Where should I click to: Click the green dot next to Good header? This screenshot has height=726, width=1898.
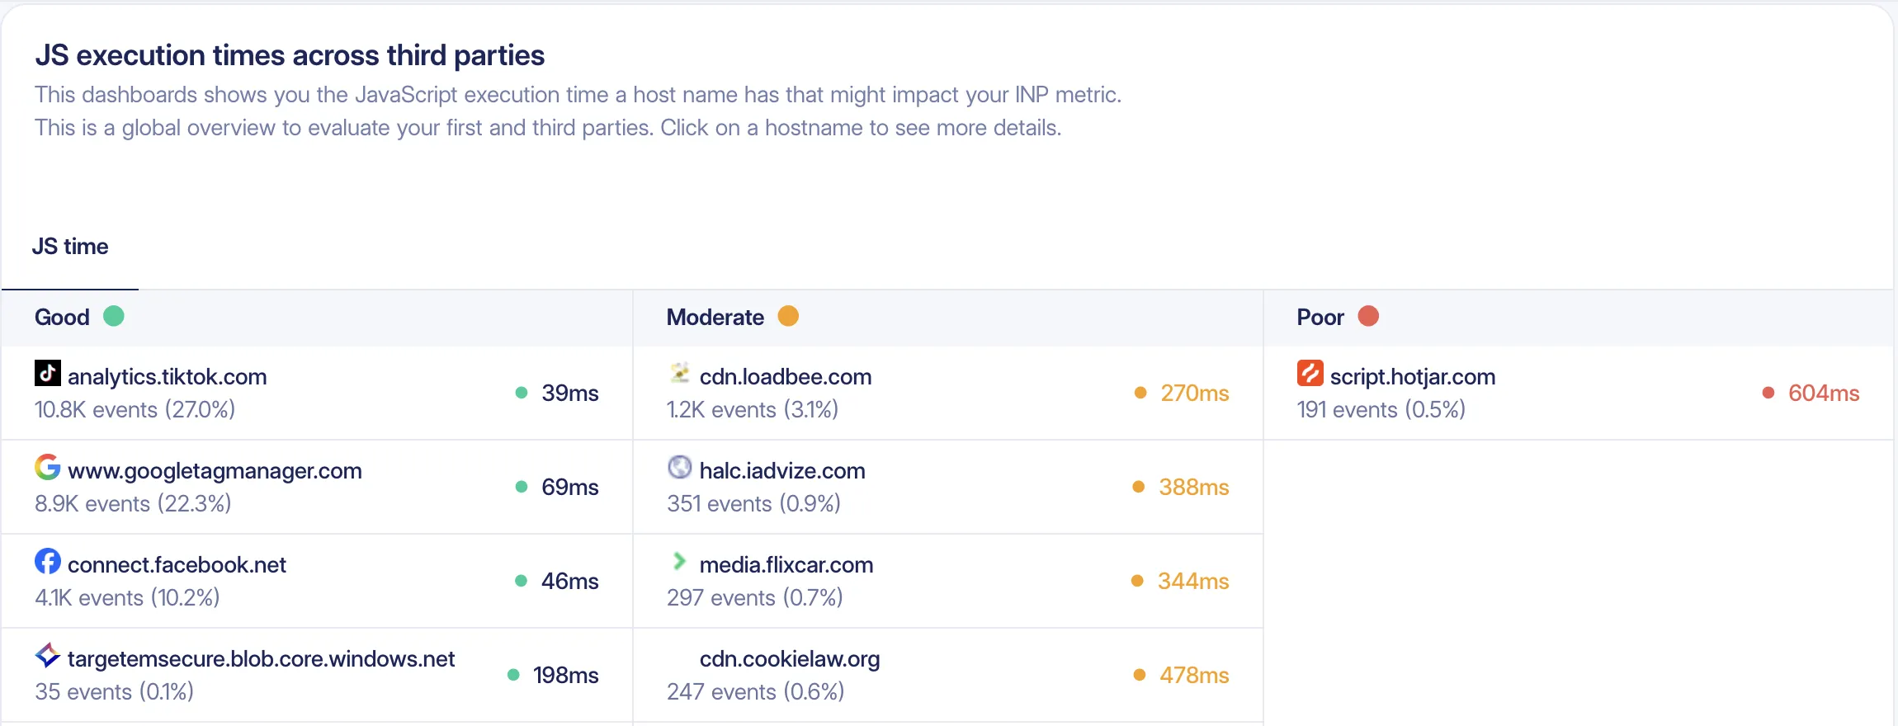pos(114,317)
